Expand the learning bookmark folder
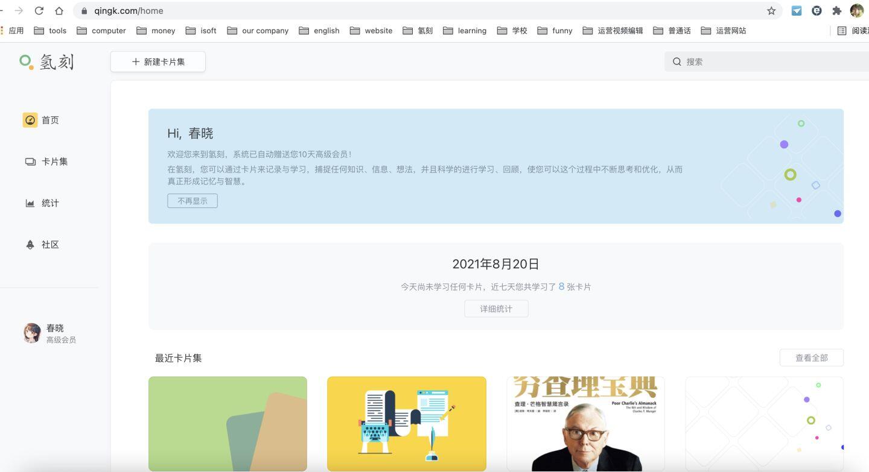The width and height of the screenshot is (869, 472). click(x=465, y=31)
